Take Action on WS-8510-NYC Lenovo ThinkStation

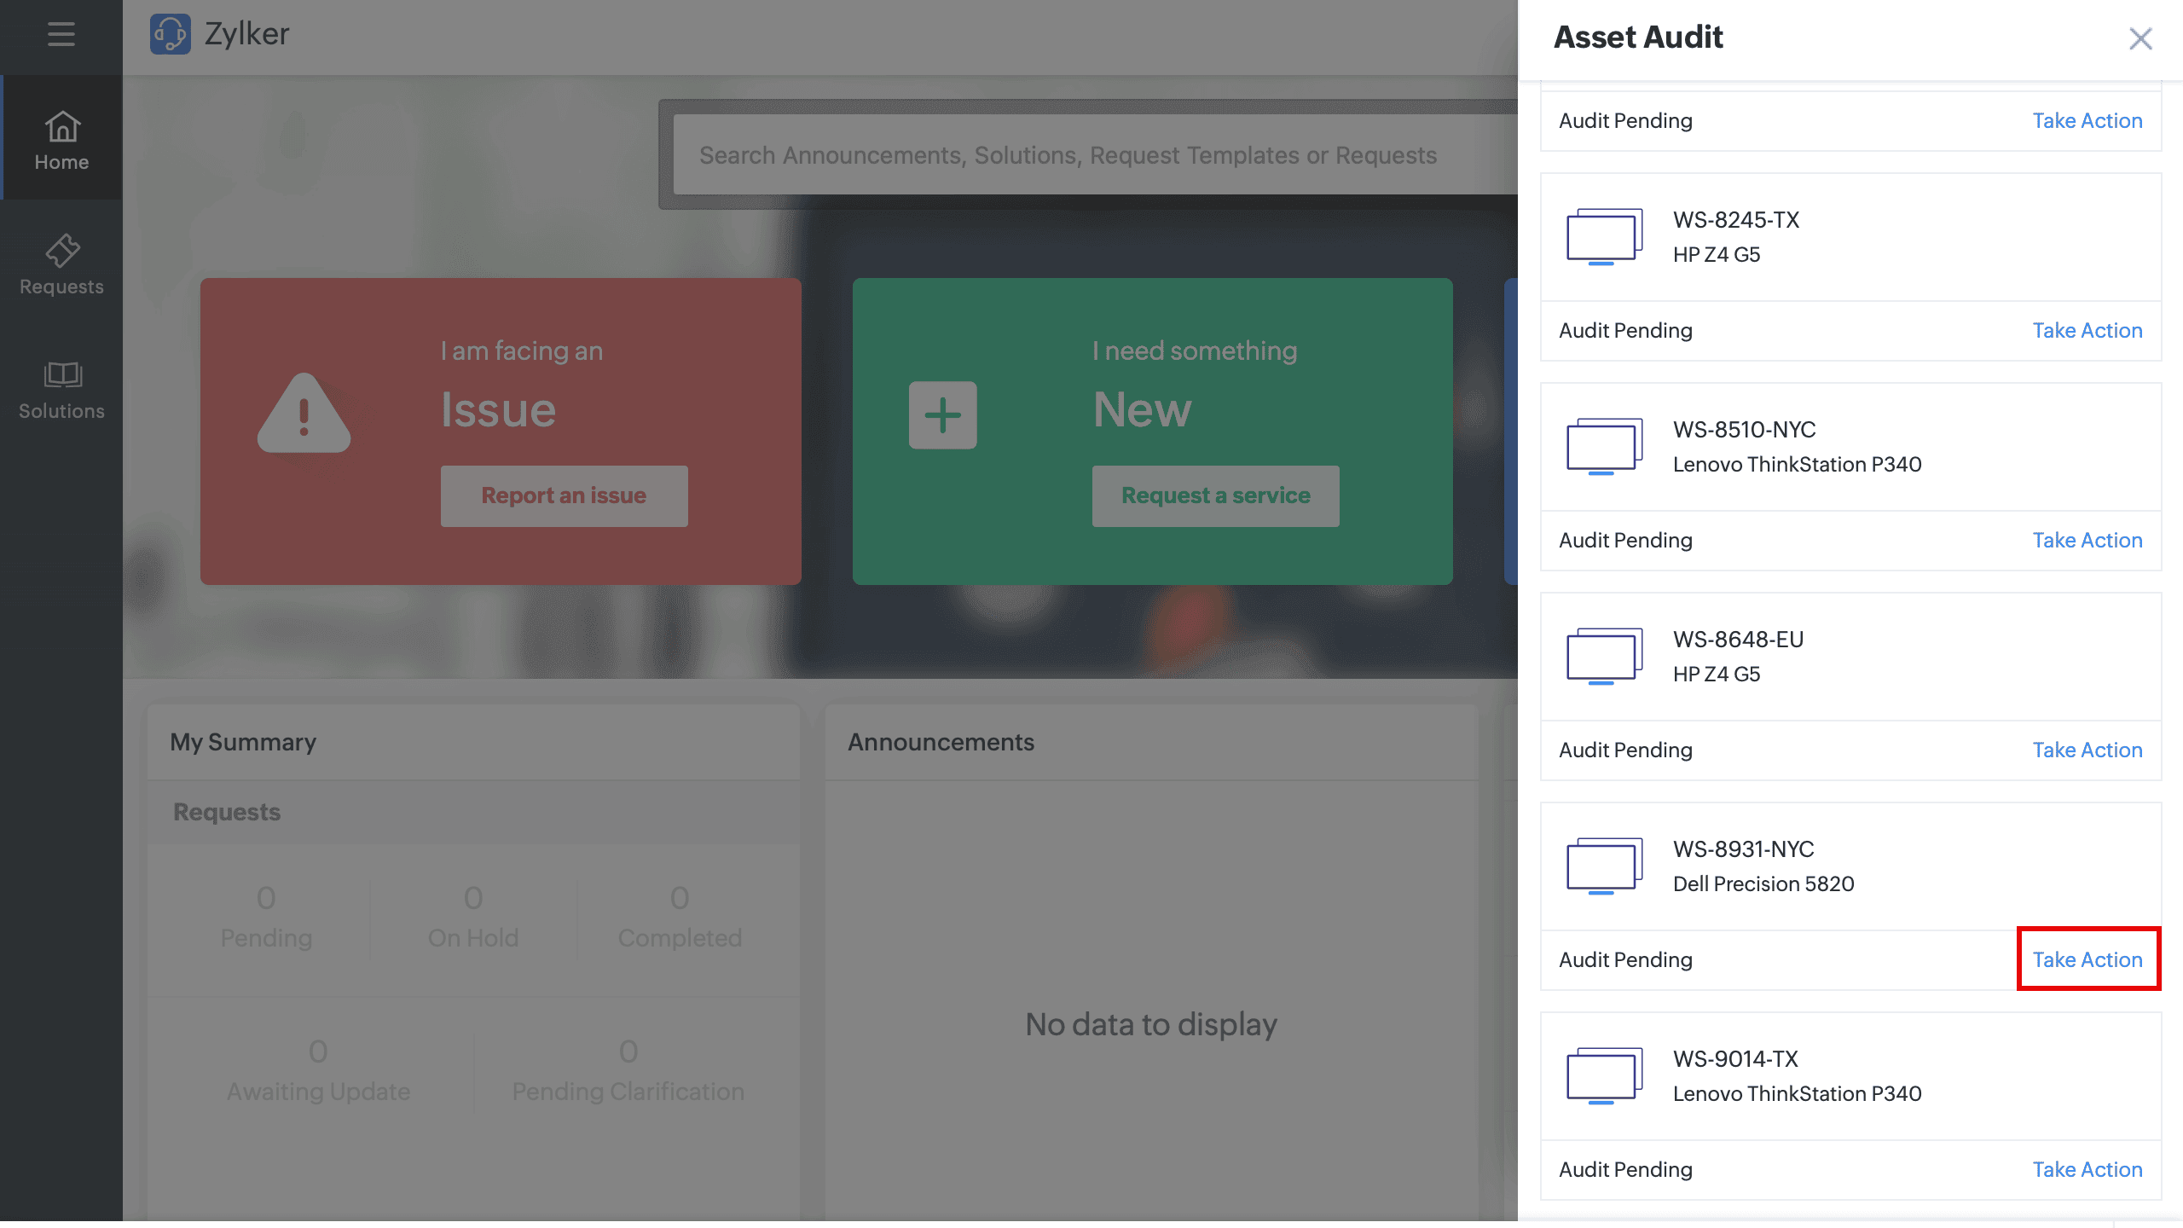click(x=2087, y=540)
